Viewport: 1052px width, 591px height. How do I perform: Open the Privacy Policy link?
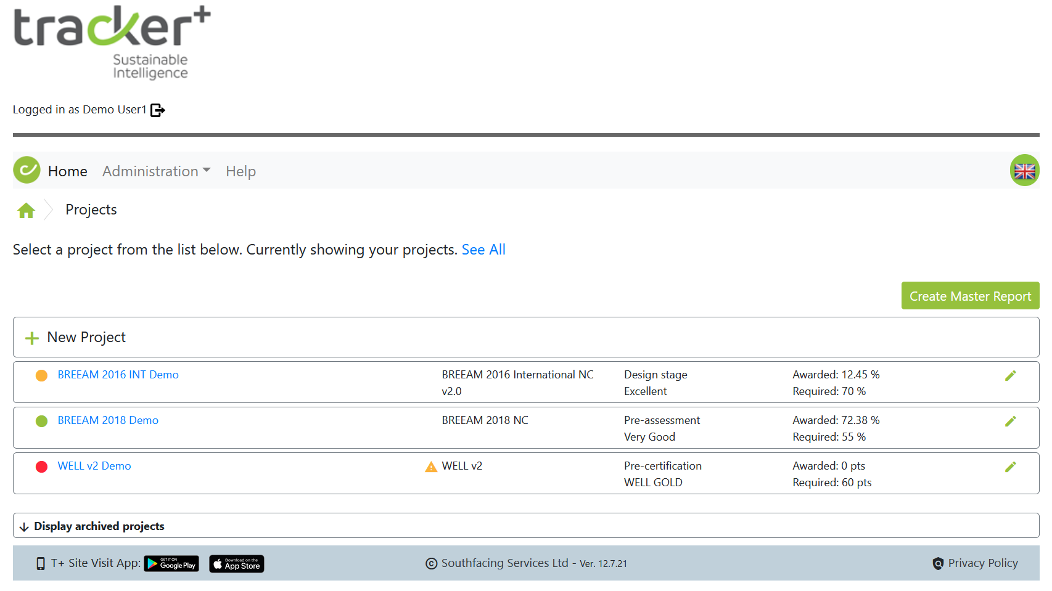point(983,563)
